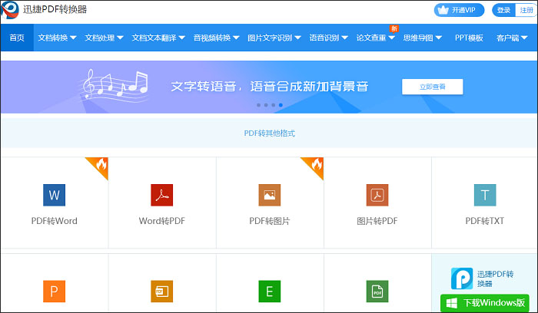Open the PDF转TXT teal T icon
The width and height of the screenshot is (538, 313).
(485, 195)
